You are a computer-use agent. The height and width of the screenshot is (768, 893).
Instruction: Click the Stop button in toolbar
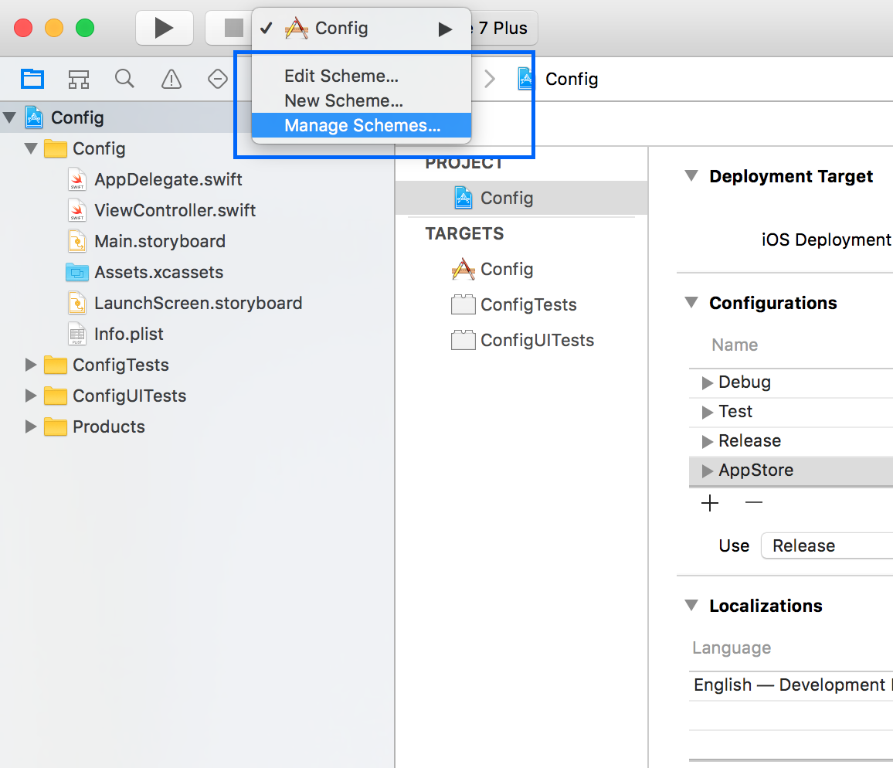[233, 28]
